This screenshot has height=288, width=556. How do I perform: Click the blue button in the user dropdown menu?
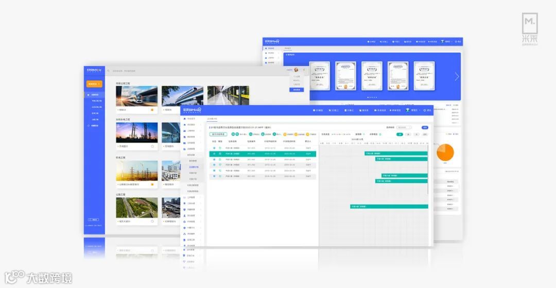(297, 90)
